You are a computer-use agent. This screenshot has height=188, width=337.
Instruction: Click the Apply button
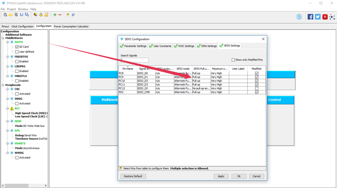coord(221,176)
